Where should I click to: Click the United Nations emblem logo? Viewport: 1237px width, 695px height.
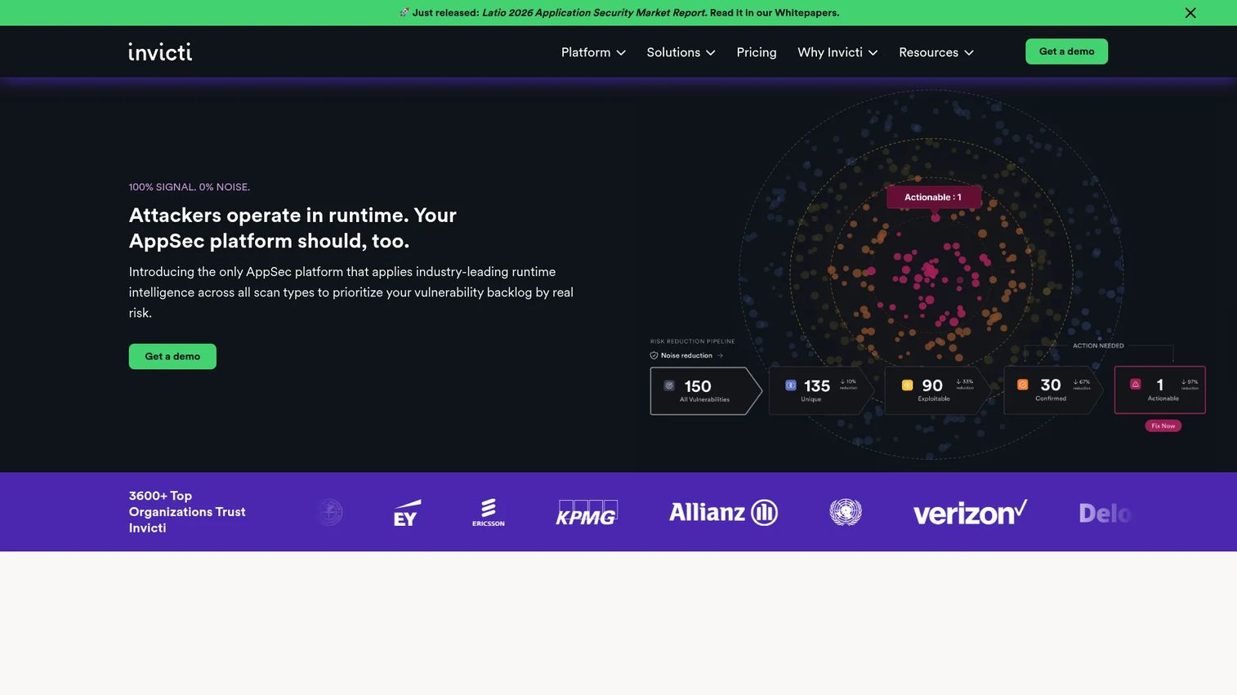point(846,512)
